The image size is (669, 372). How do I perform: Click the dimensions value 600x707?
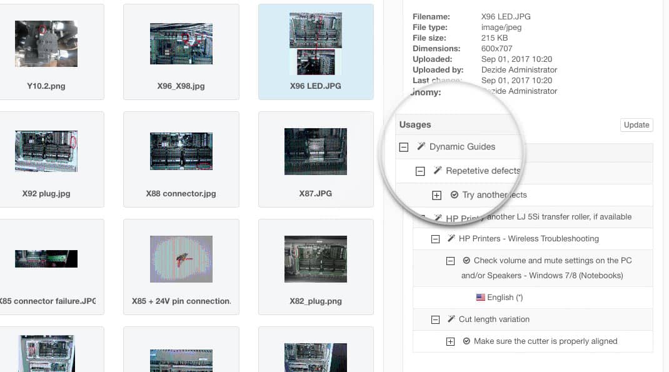pos(496,49)
